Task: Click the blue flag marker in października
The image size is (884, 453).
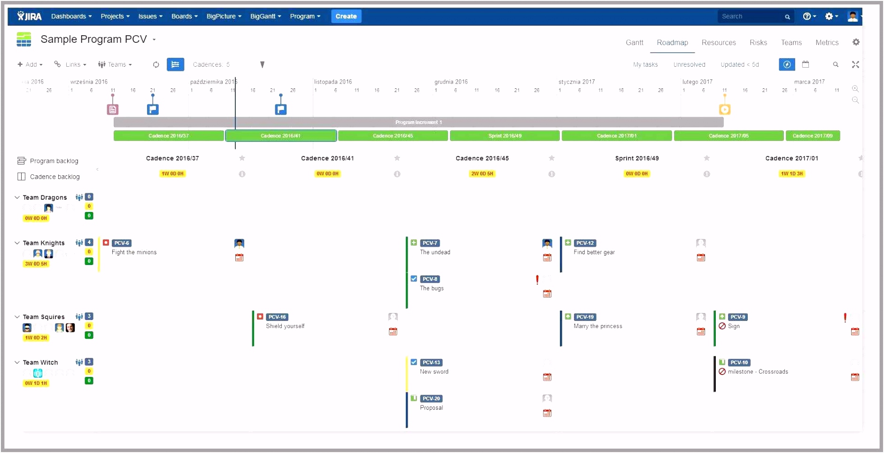Action: (280, 109)
